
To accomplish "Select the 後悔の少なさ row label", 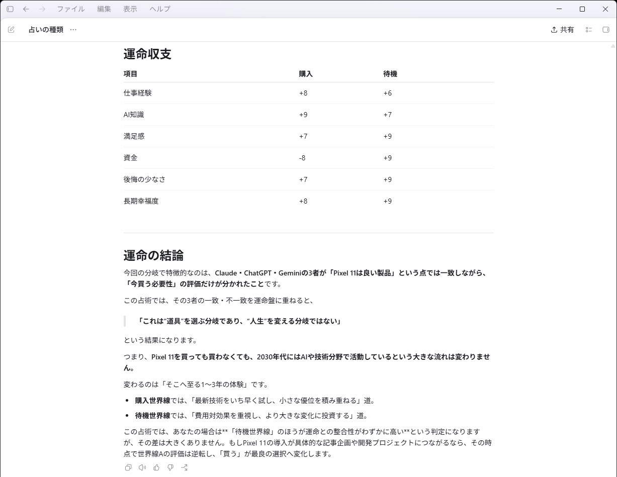I will point(144,179).
